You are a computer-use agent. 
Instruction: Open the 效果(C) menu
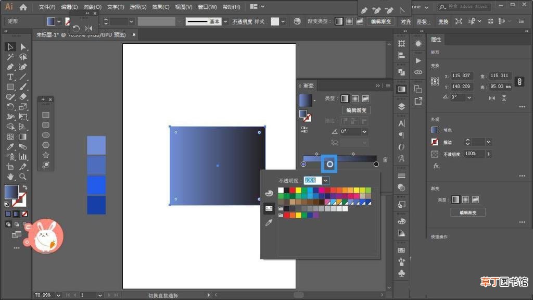160,7
